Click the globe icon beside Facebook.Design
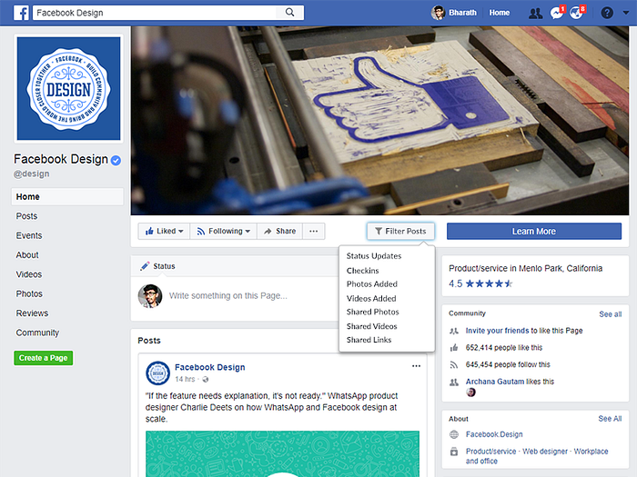 pos(454,434)
